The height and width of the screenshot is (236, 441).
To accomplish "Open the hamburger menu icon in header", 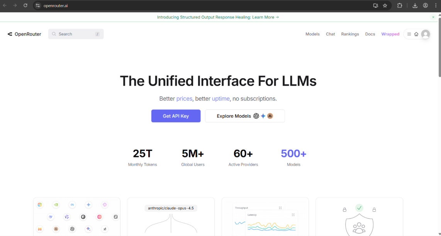I will pos(409,34).
